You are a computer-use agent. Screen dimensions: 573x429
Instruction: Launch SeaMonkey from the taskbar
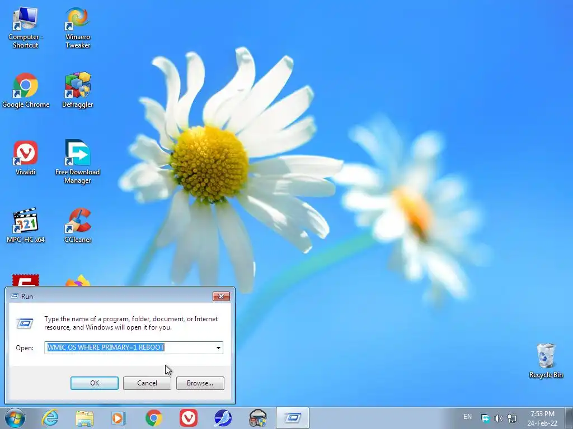point(223,418)
